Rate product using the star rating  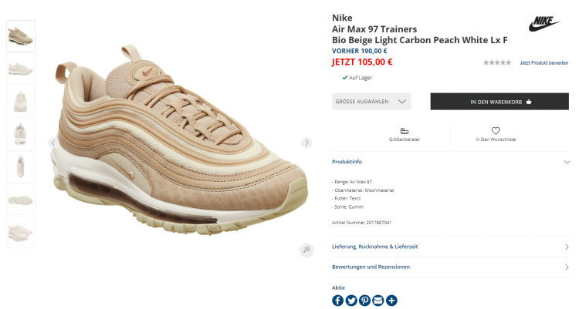(497, 62)
